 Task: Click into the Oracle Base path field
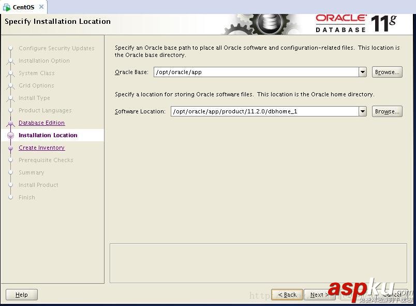click(x=256, y=72)
